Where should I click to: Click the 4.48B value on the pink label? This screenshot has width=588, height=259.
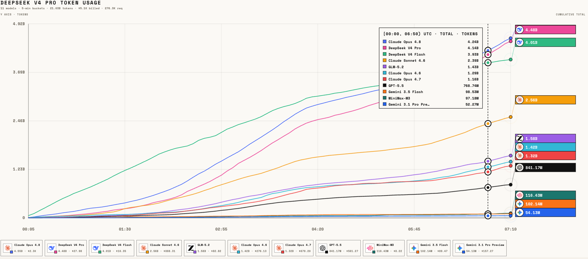click(x=531, y=30)
